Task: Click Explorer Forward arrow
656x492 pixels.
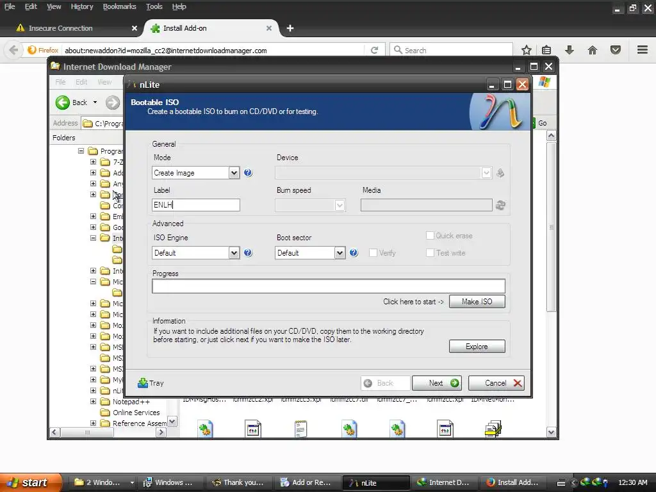Action: click(x=113, y=102)
